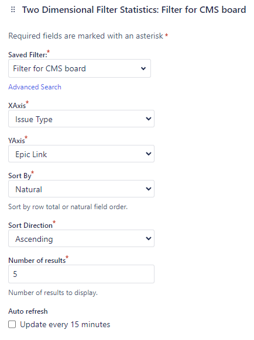This screenshot has width=254, height=340.
Task: Follow the Advanced Search link
Action: coord(35,87)
